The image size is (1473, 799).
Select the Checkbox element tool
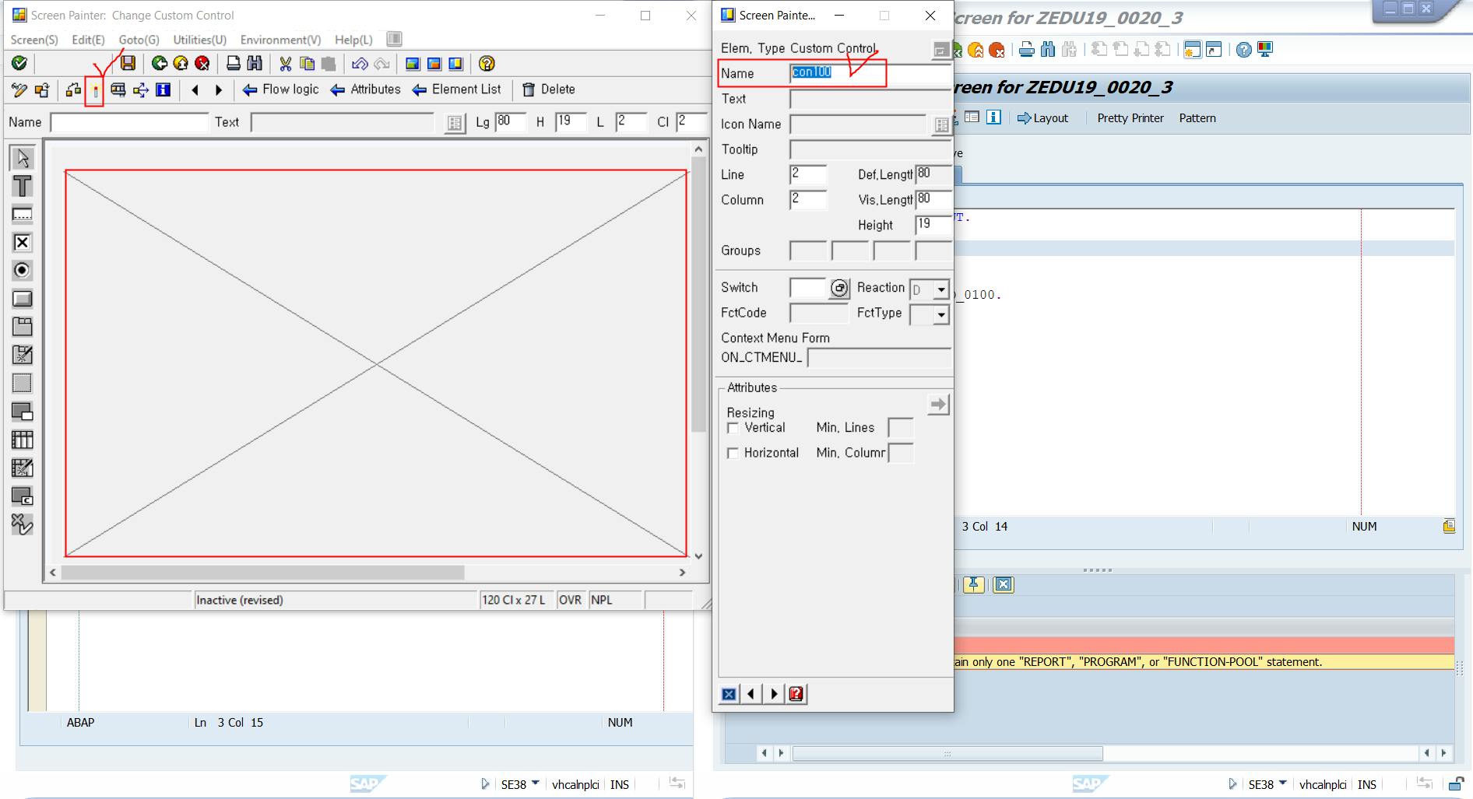coord(23,243)
